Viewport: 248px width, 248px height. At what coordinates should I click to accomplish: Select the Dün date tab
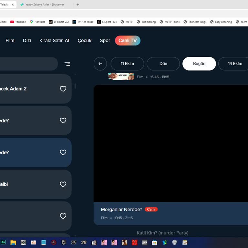pos(163,64)
